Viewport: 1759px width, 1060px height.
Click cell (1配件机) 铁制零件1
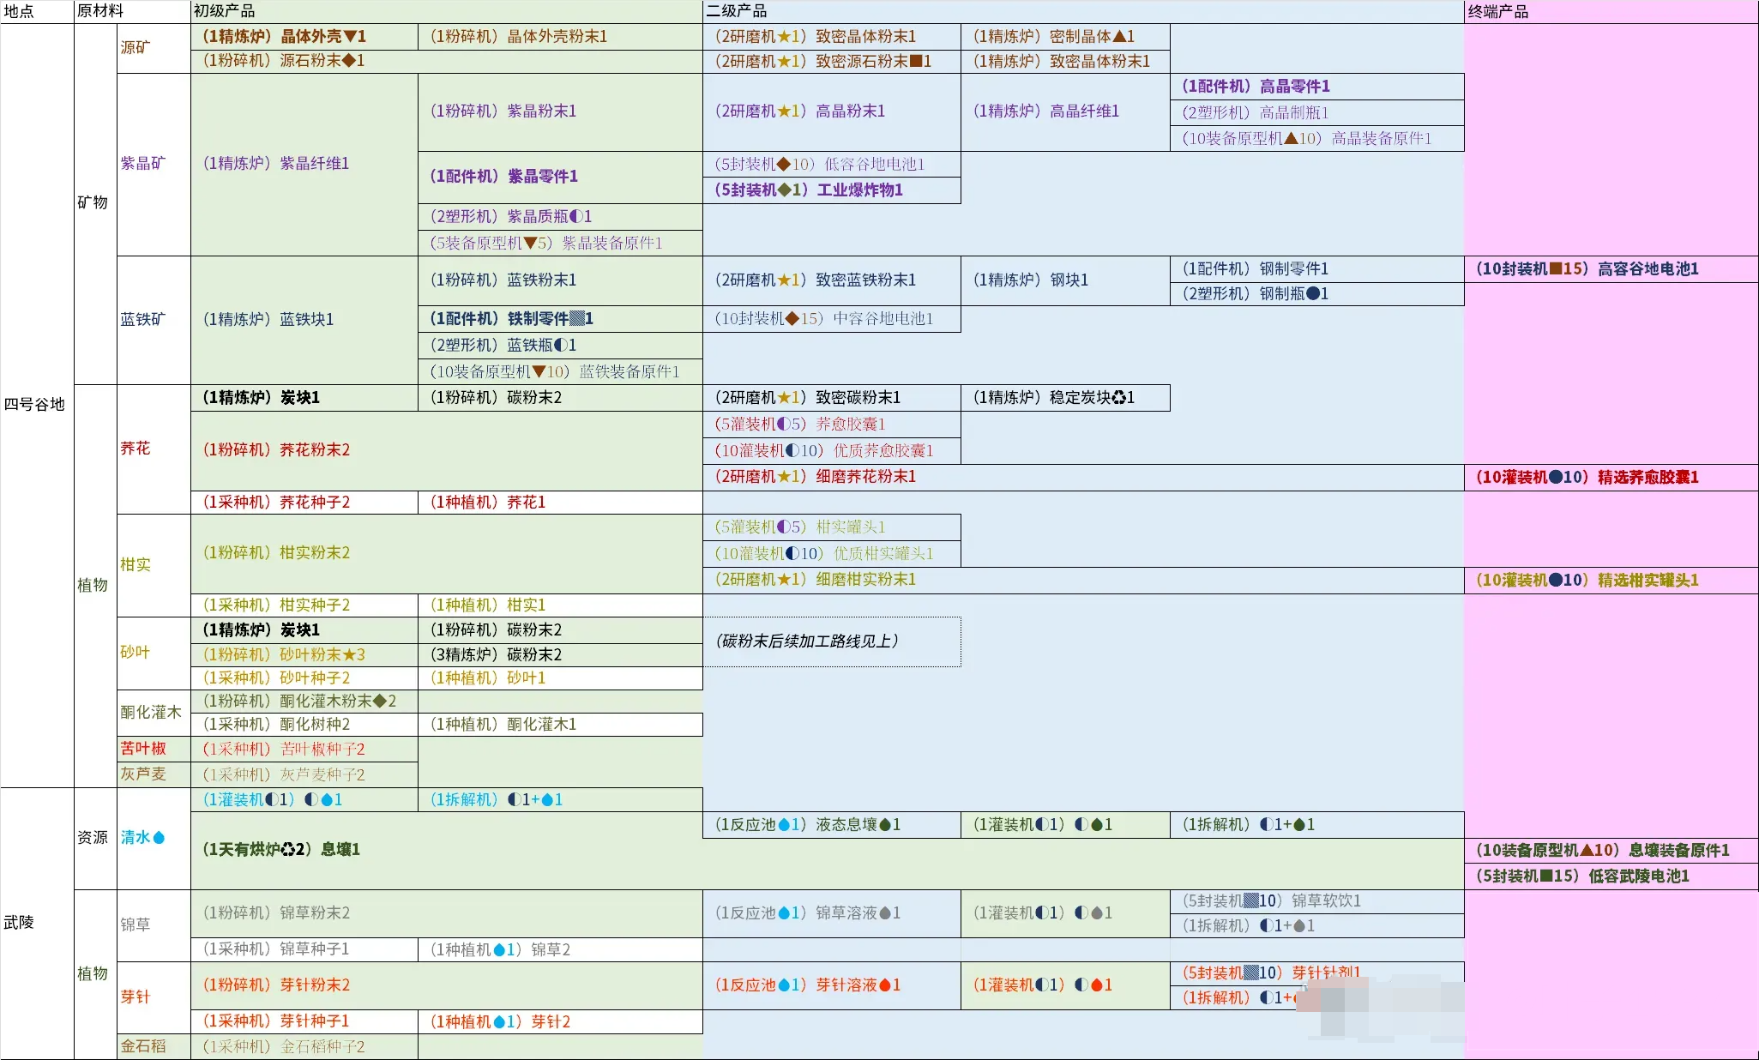560,319
